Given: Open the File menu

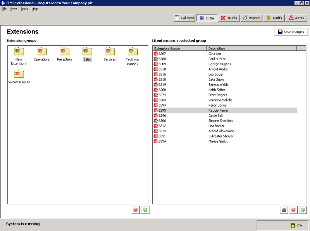Looking at the screenshot, I should [x=4, y=9].
